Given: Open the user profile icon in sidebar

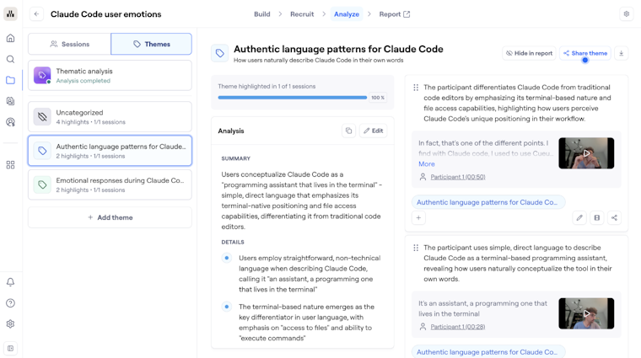Looking at the screenshot, I should [11, 121].
